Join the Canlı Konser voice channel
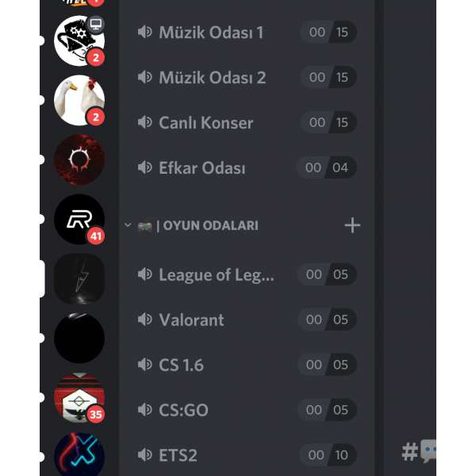Screen dimensions: 476x476 click(x=246, y=123)
